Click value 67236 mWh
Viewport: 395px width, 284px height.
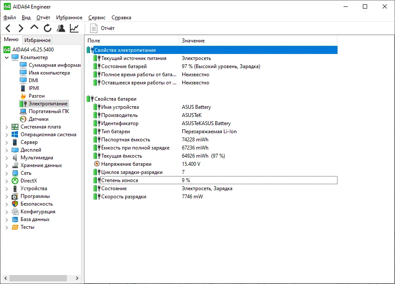[x=195, y=148]
